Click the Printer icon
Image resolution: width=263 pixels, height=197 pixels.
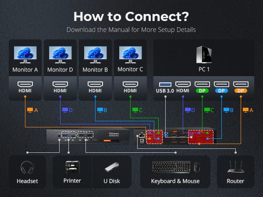pos(72,168)
